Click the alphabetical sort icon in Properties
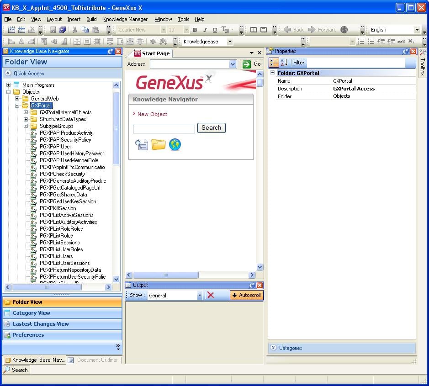Viewport: 429px width, 386px height. click(x=284, y=63)
